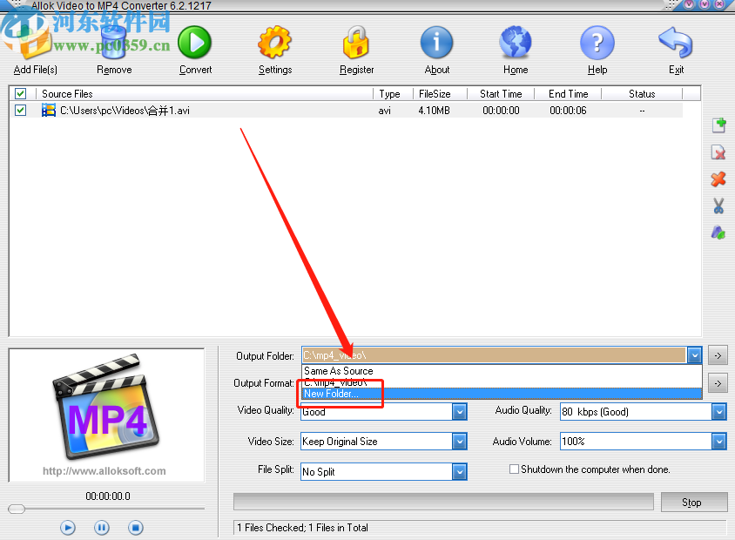The width and height of the screenshot is (735, 540).
Task: Click the side toolbar icon below the scissors
Action: 718,233
